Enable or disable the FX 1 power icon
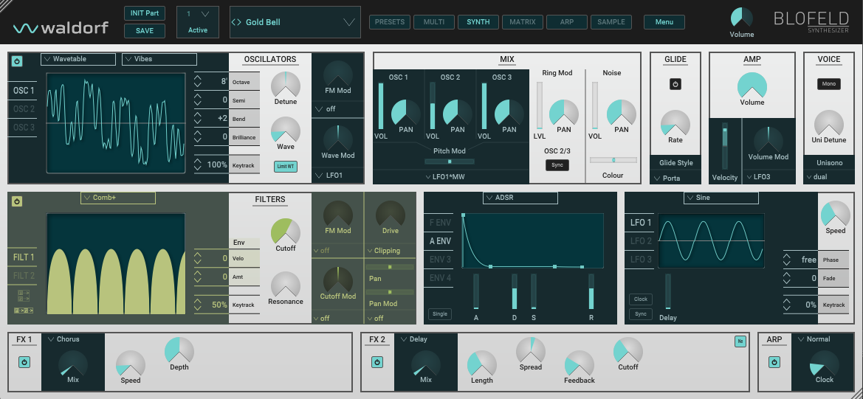The width and height of the screenshot is (863, 399). pyautogui.click(x=24, y=362)
